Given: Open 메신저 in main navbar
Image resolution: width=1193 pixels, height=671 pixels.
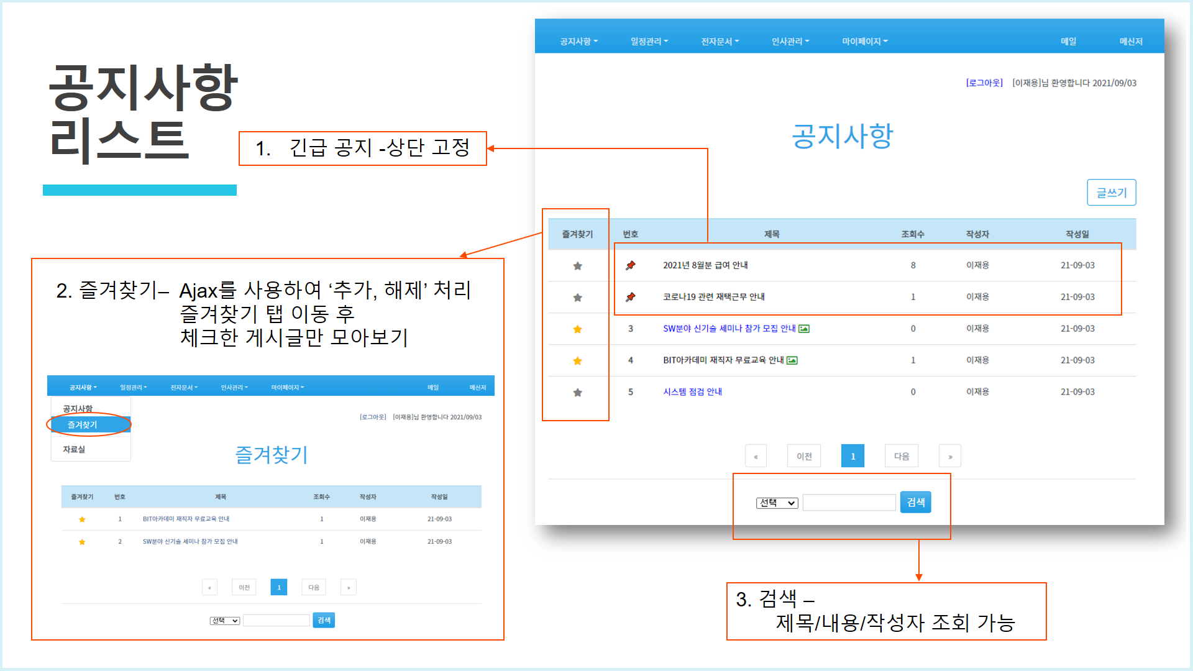Looking at the screenshot, I should [1131, 42].
